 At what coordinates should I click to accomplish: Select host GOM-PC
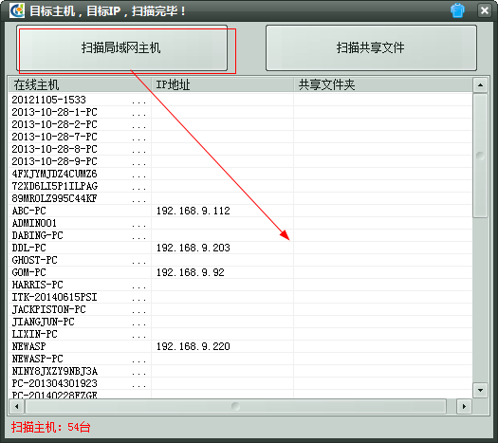point(28,272)
